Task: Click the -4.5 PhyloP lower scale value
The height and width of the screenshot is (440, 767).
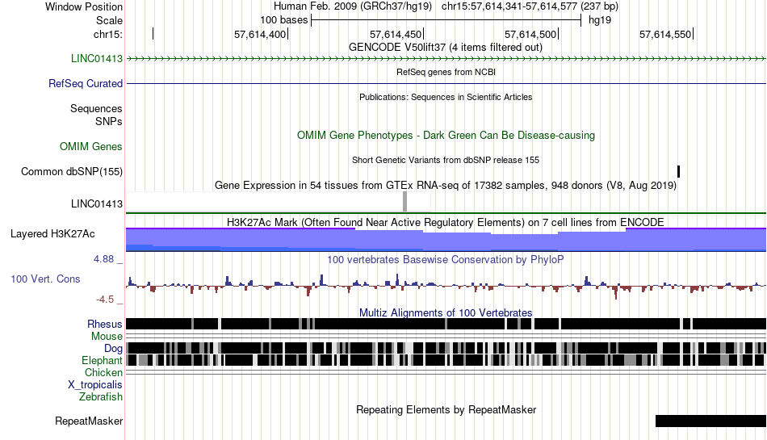Action: [x=105, y=300]
